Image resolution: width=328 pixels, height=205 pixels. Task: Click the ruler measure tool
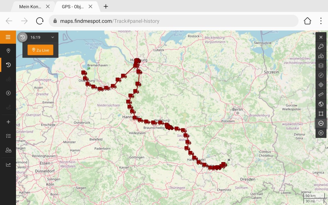321,94
